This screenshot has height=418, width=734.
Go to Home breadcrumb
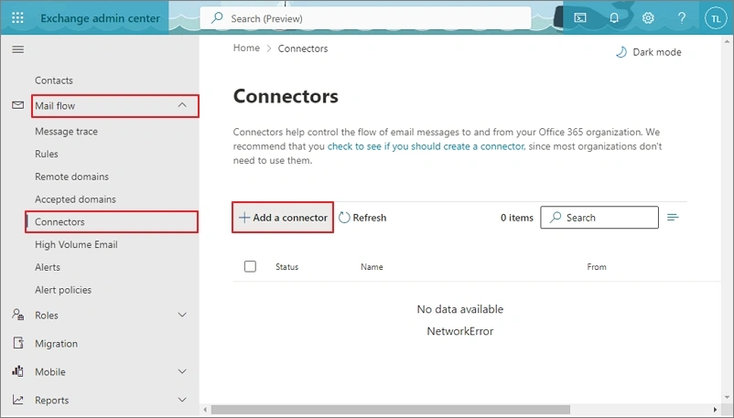click(246, 48)
